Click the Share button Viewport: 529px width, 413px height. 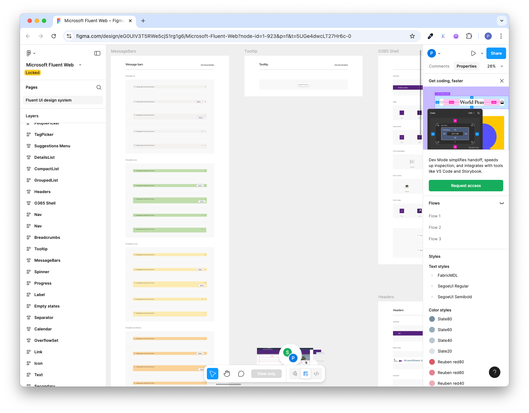tap(496, 53)
